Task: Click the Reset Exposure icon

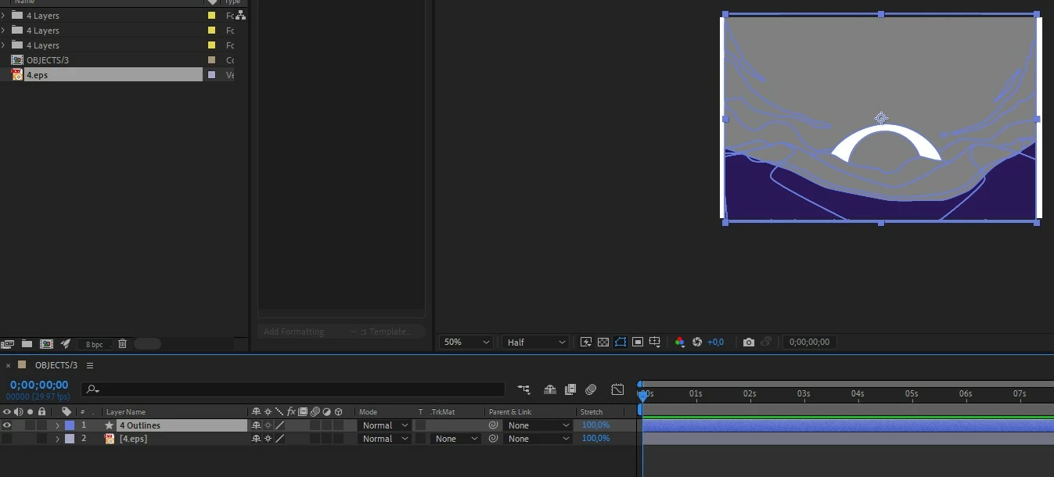Action: tap(696, 342)
